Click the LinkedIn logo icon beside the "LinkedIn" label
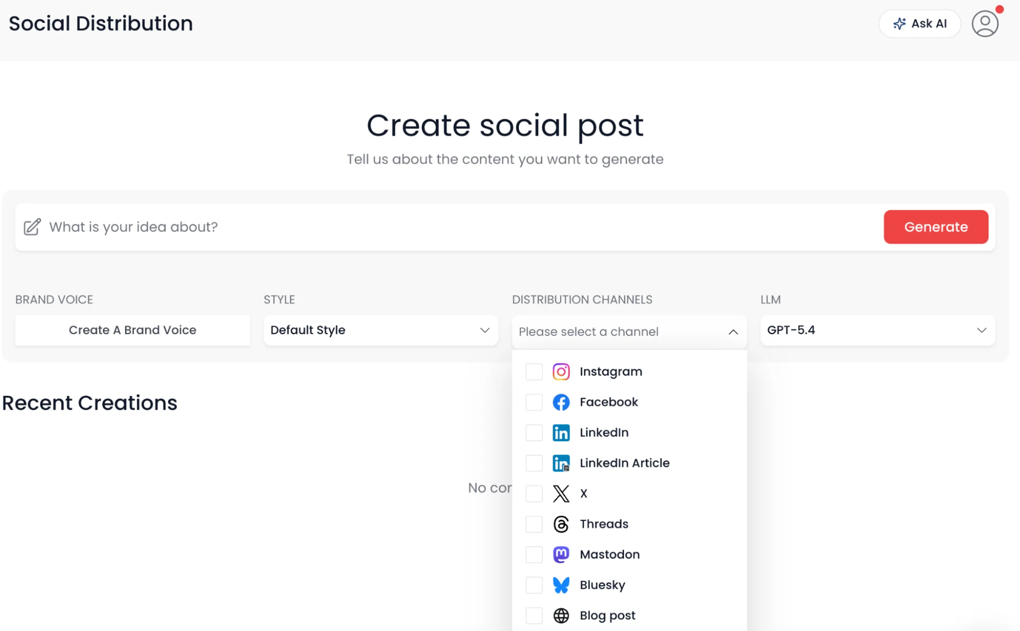 pyautogui.click(x=561, y=433)
